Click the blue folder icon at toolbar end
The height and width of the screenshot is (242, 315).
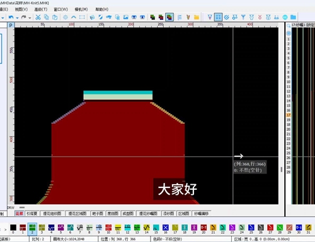pyautogui.click(x=293, y=17)
